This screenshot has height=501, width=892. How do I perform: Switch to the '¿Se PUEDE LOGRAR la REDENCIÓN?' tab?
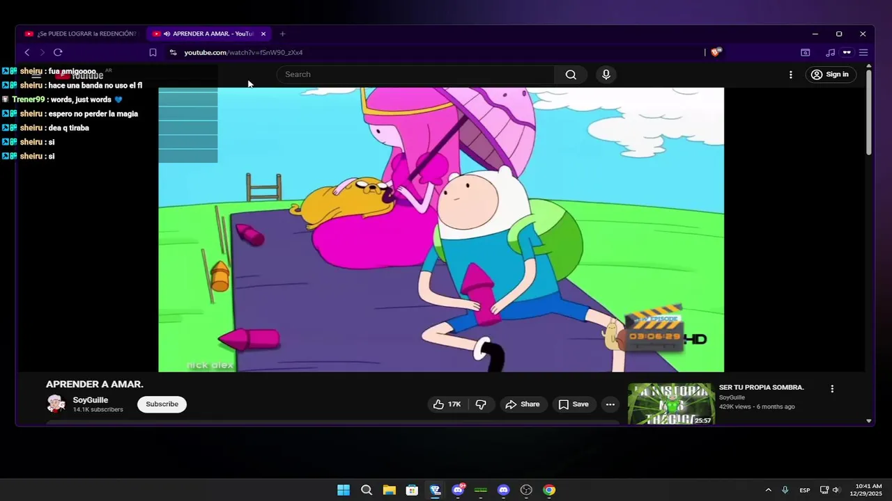(x=80, y=33)
